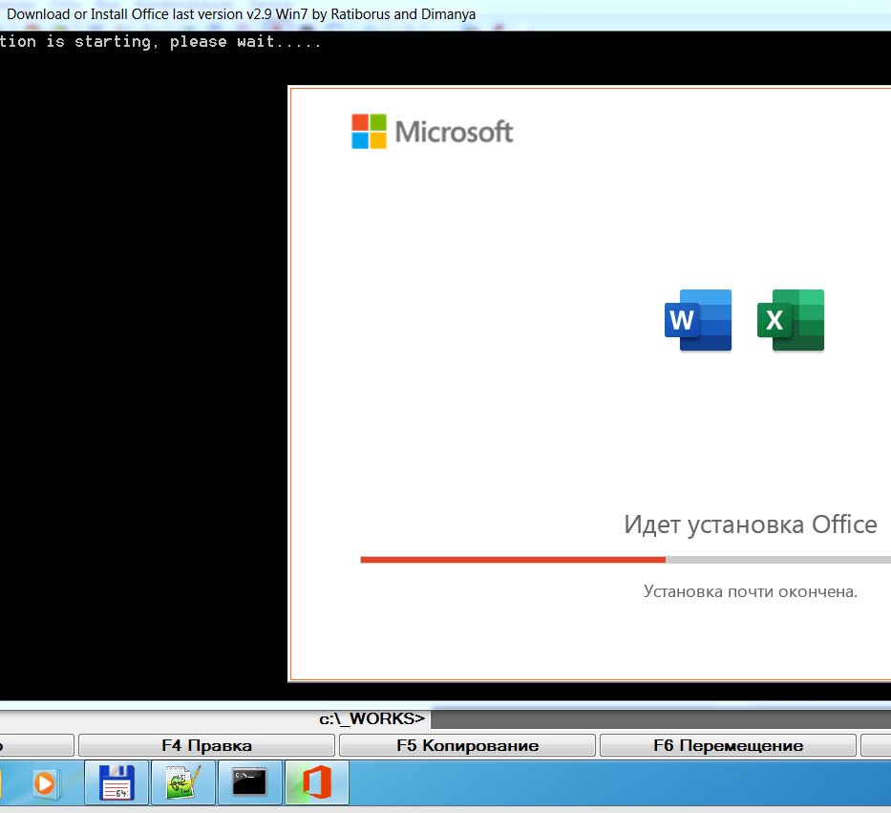Click the Word icon in Office installer

(698, 320)
